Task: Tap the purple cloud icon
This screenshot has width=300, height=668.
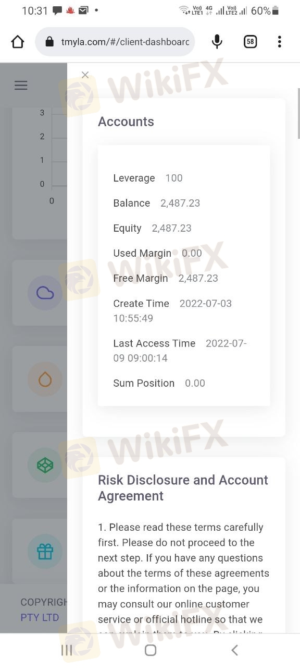Action: pos(45,293)
